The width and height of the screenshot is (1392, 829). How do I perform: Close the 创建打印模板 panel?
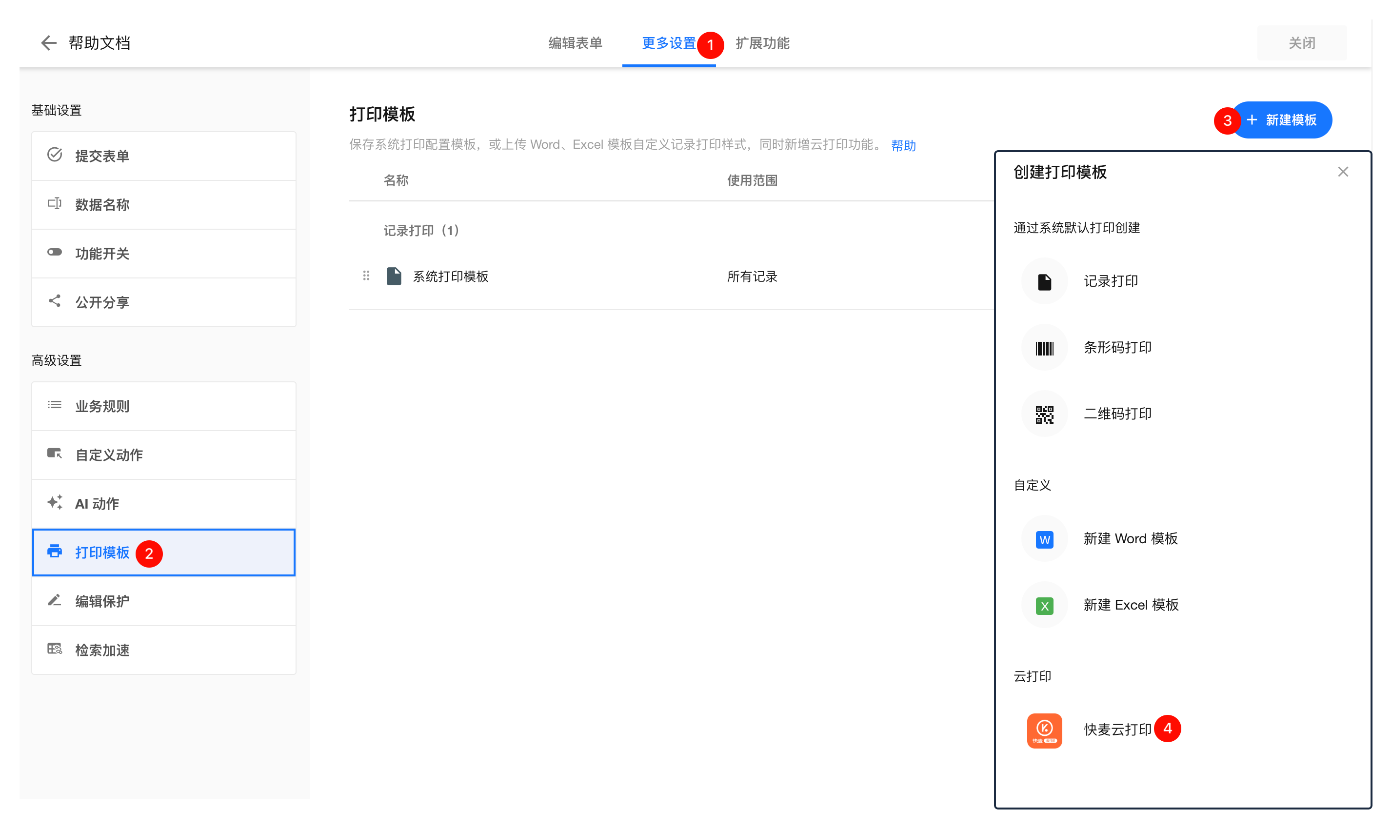pyautogui.click(x=1342, y=172)
